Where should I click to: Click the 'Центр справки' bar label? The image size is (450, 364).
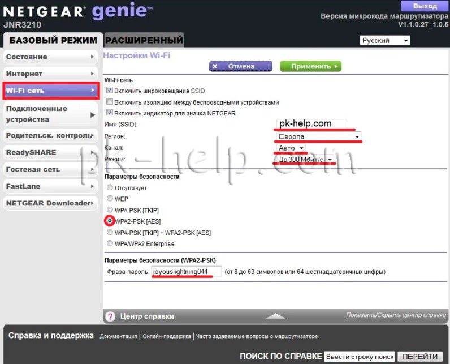[x=147, y=316]
